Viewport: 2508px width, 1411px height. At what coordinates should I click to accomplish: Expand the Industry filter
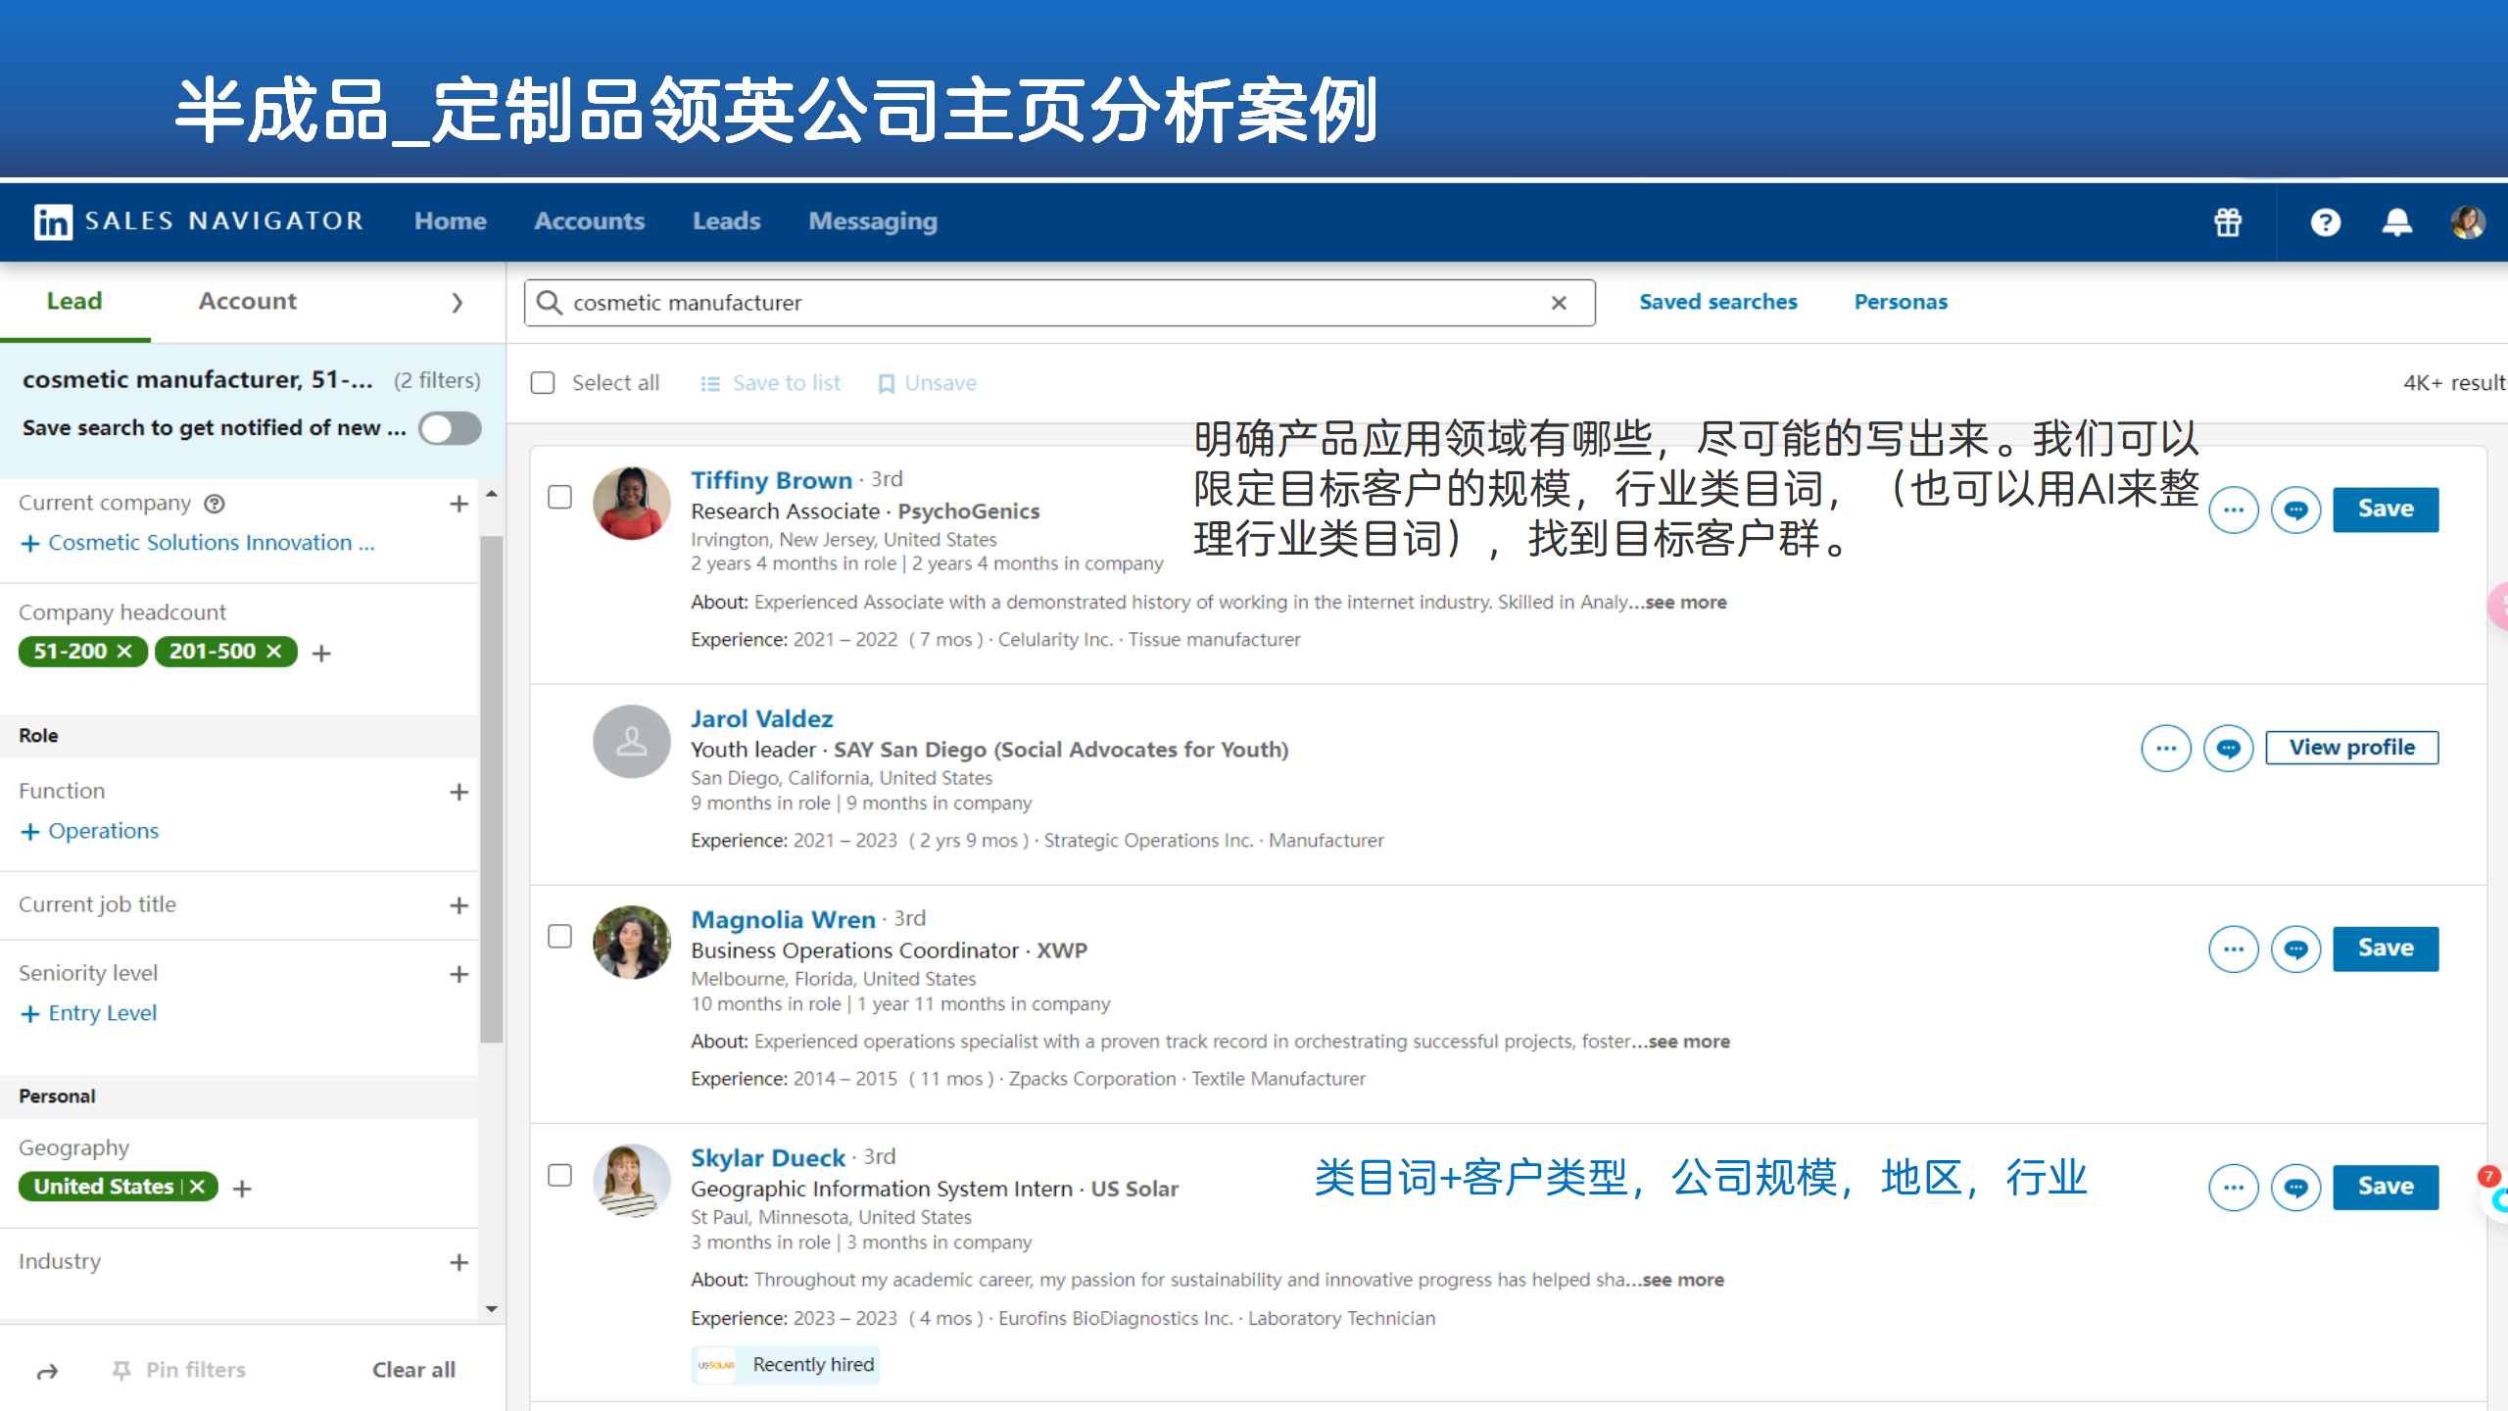(x=458, y=1262)
